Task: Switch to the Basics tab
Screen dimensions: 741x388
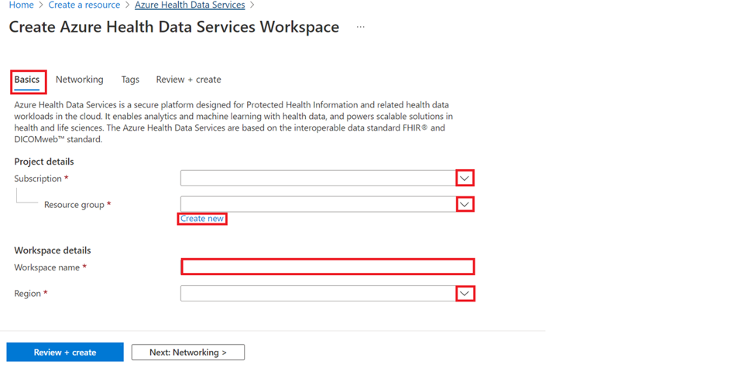Action: point(27,80)
